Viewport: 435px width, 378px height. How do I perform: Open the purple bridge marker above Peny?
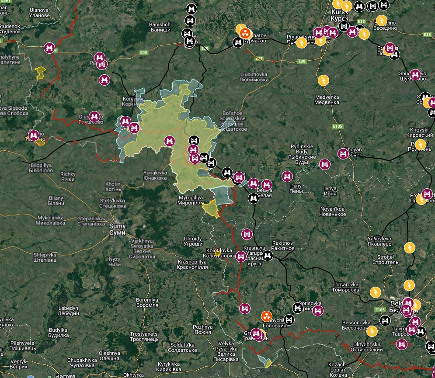[287, 177]
